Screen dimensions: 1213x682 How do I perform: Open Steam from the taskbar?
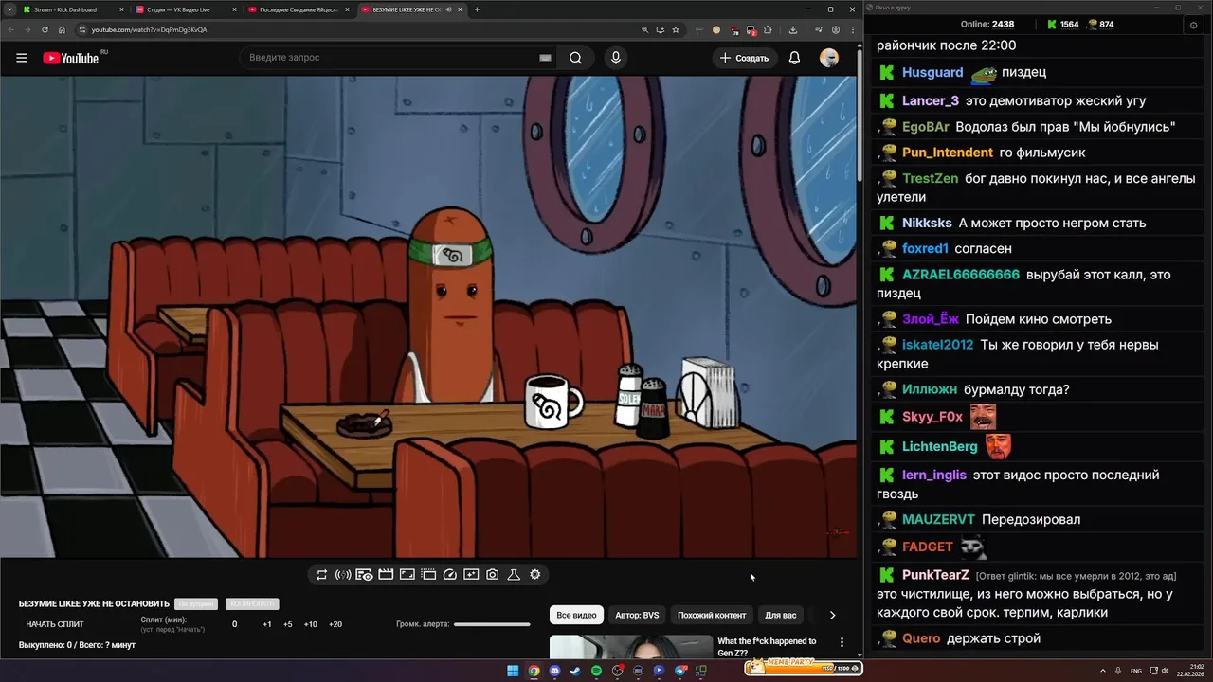click(x=575, y=671)
